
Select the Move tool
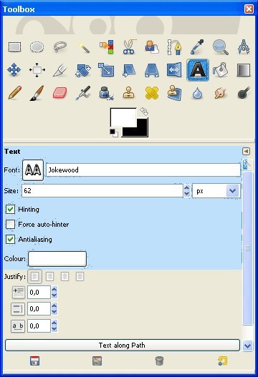[14, 70]
